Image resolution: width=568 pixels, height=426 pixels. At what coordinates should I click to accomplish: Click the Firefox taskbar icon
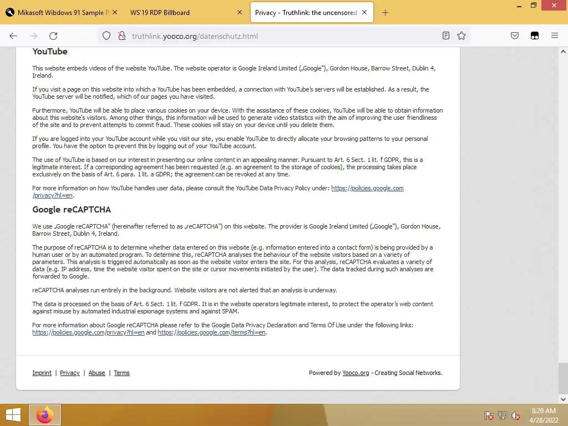[x=45, y=415]
